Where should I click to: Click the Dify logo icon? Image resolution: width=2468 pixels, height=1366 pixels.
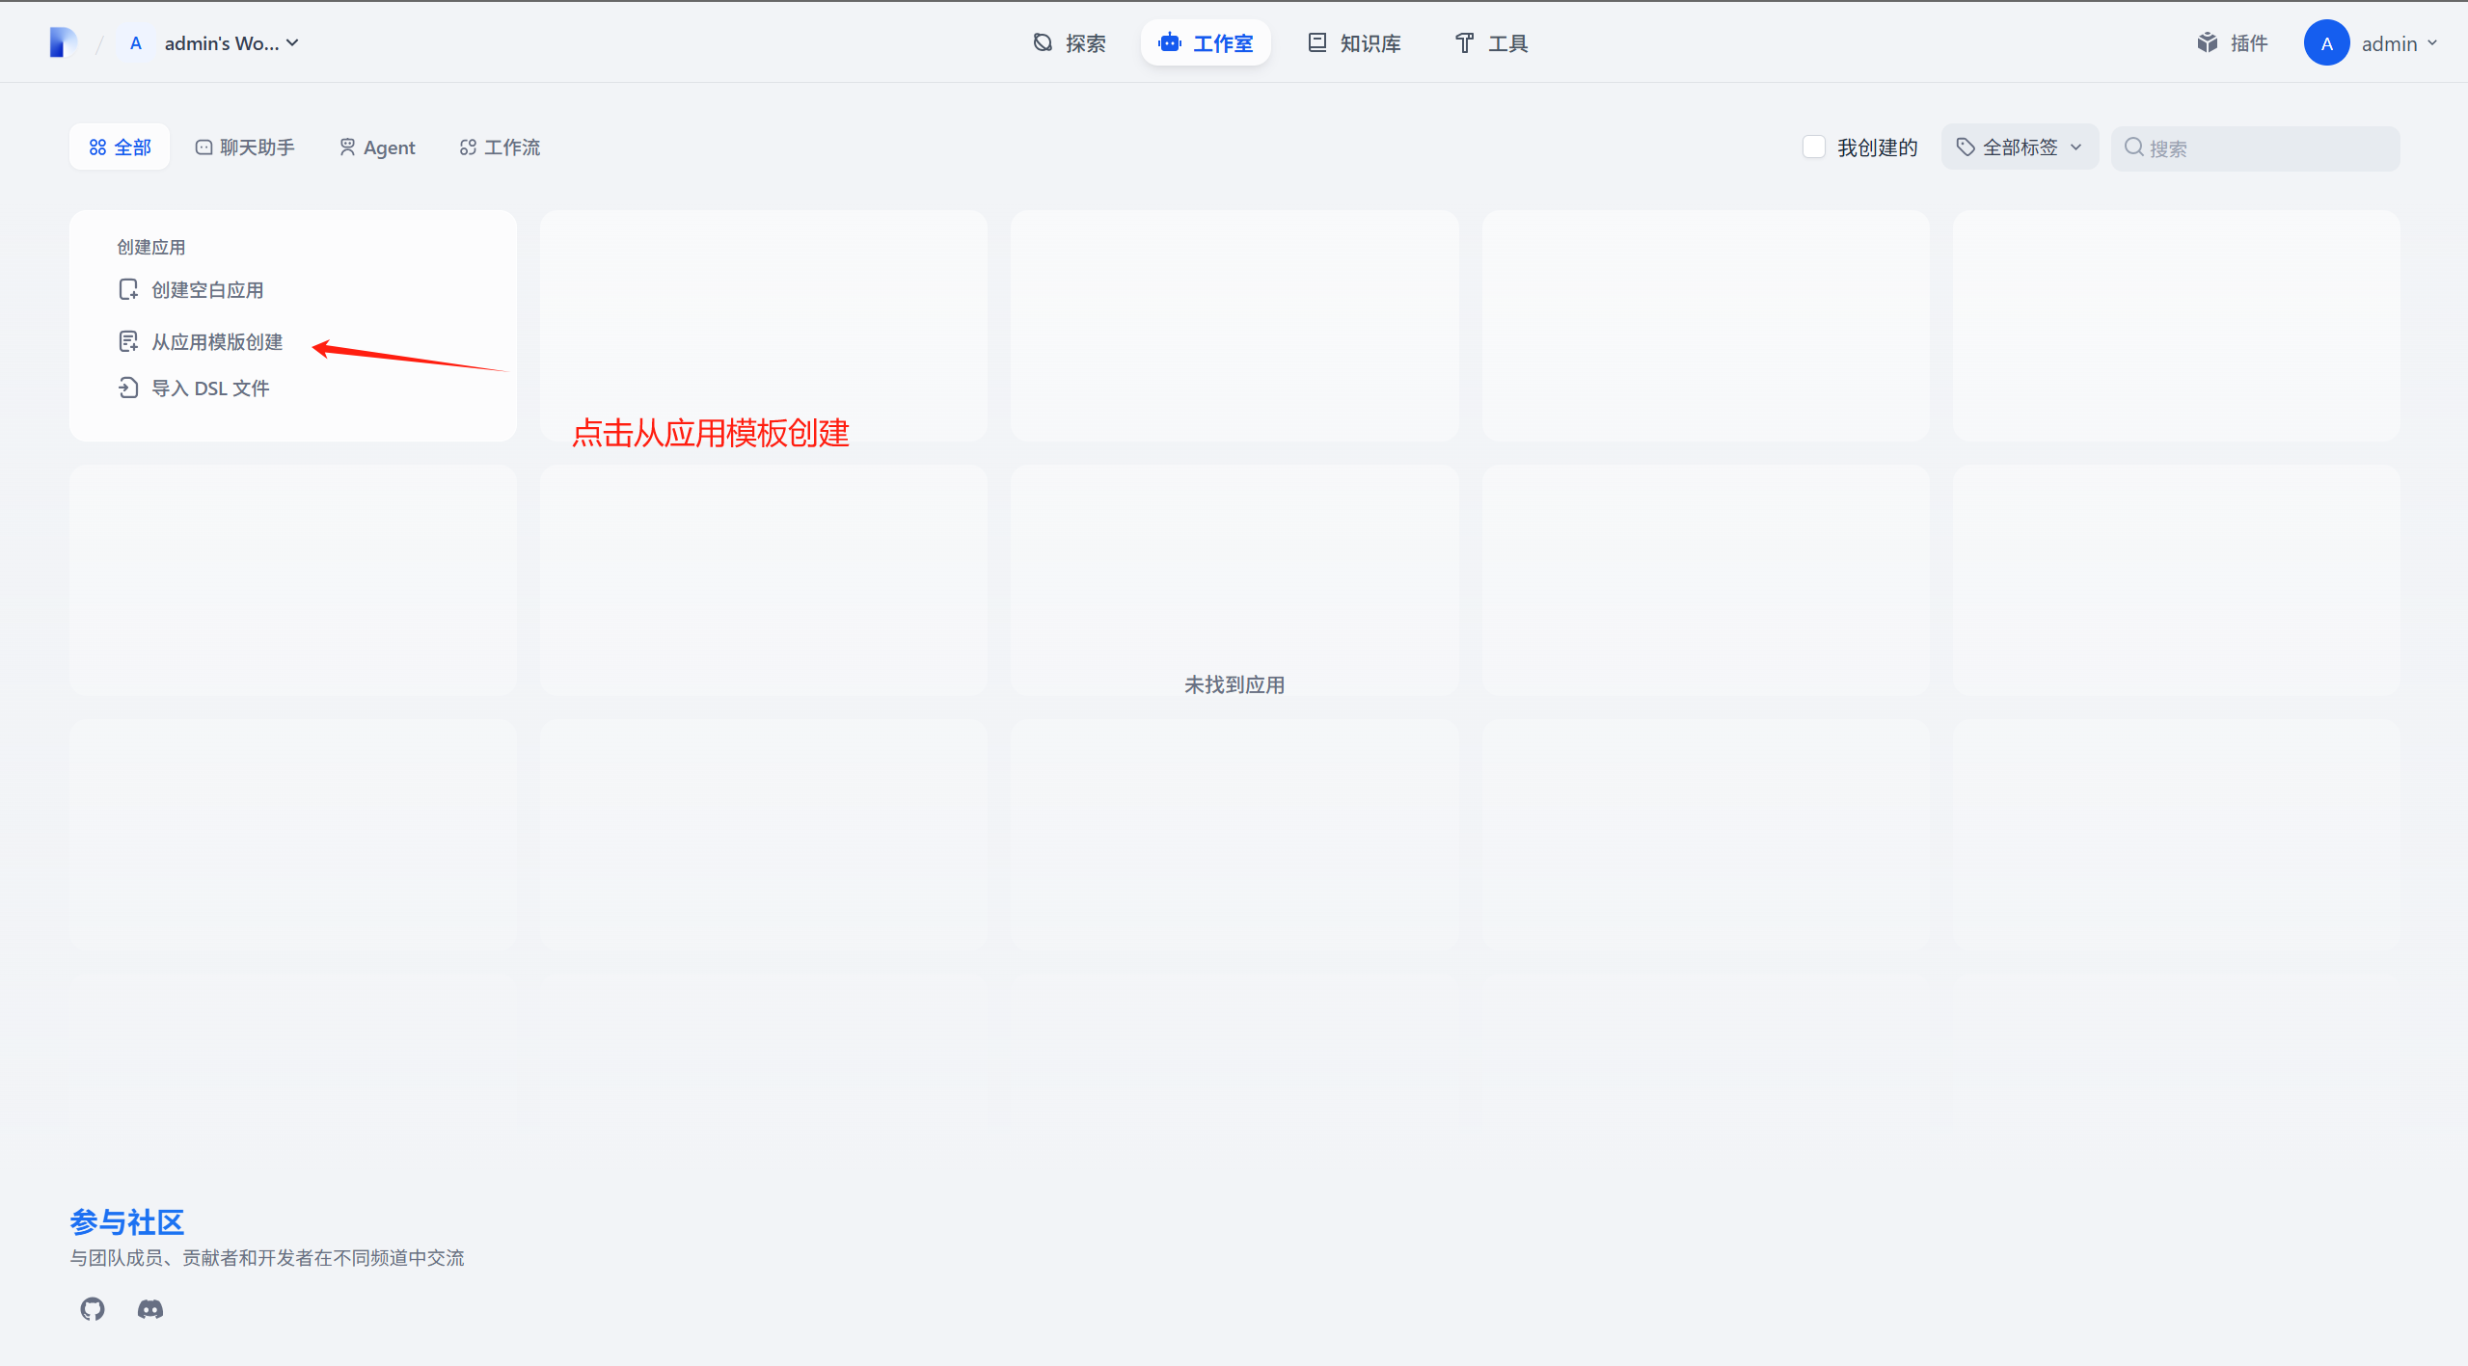coord(63,42)
